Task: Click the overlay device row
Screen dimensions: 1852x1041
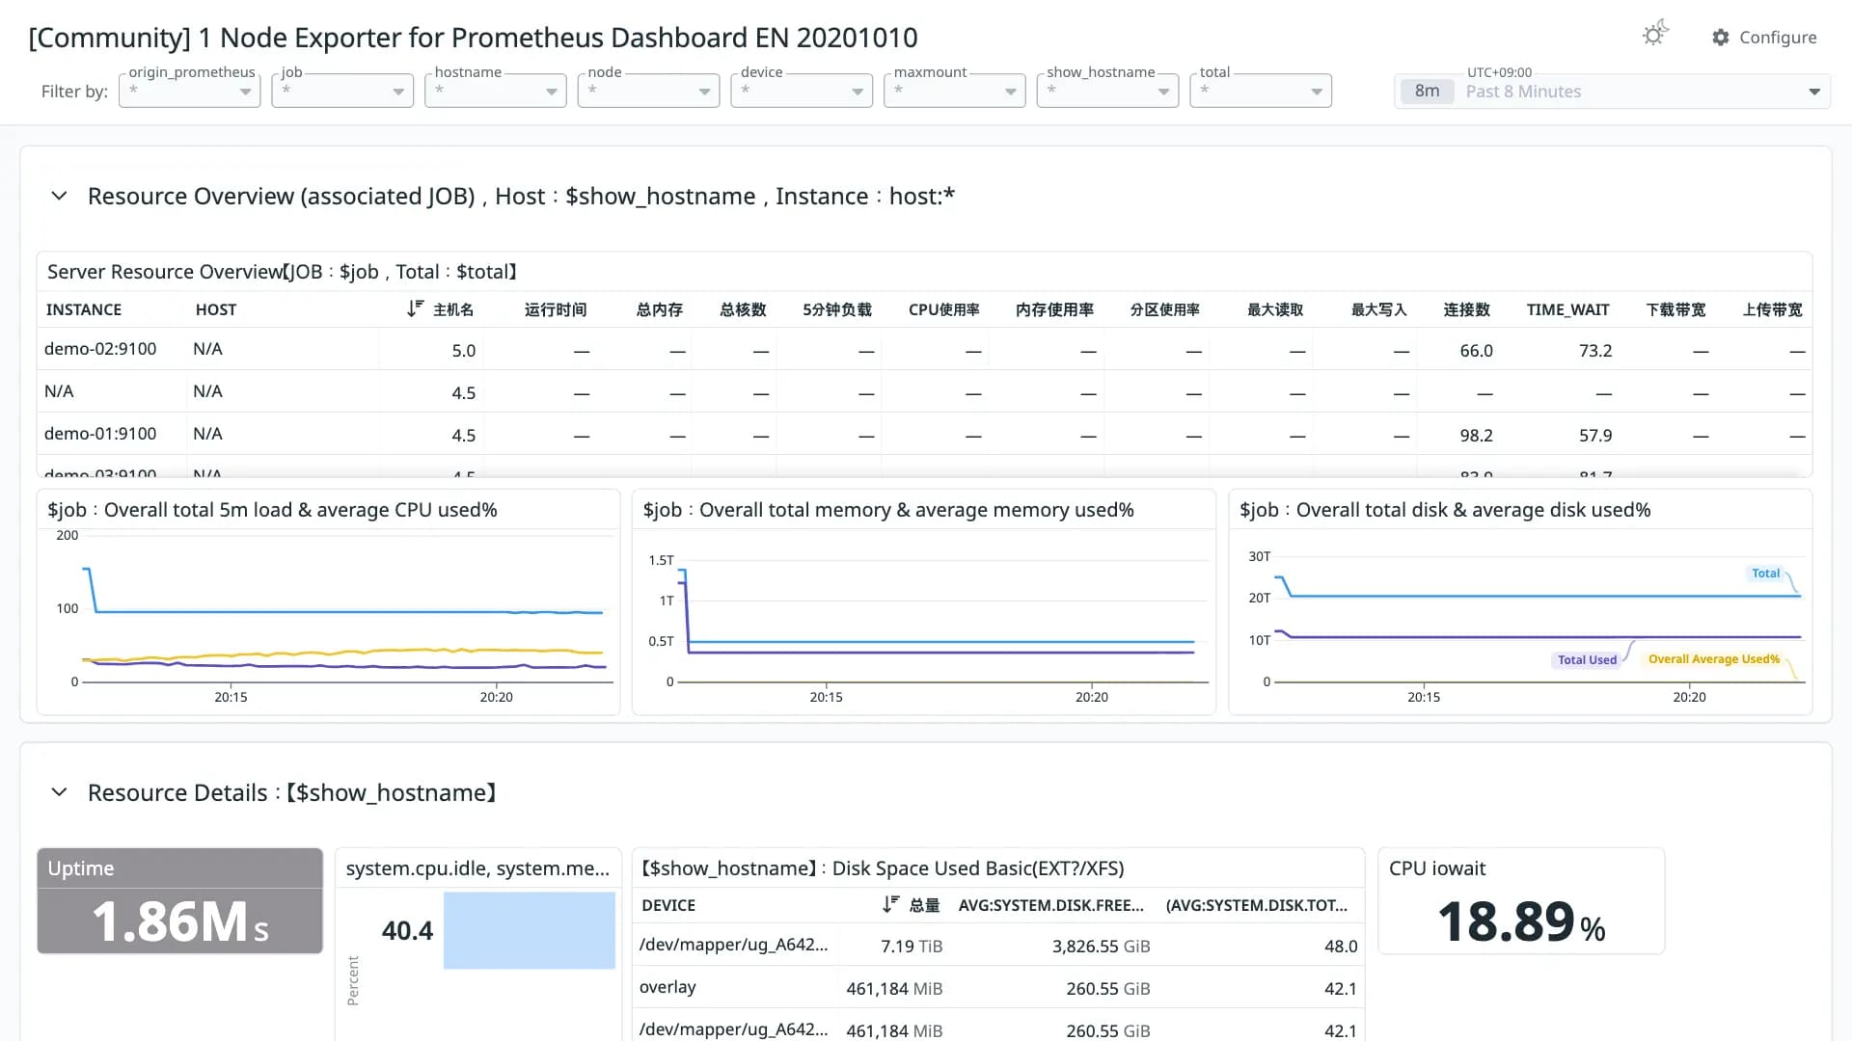Action: pos(998,987)
